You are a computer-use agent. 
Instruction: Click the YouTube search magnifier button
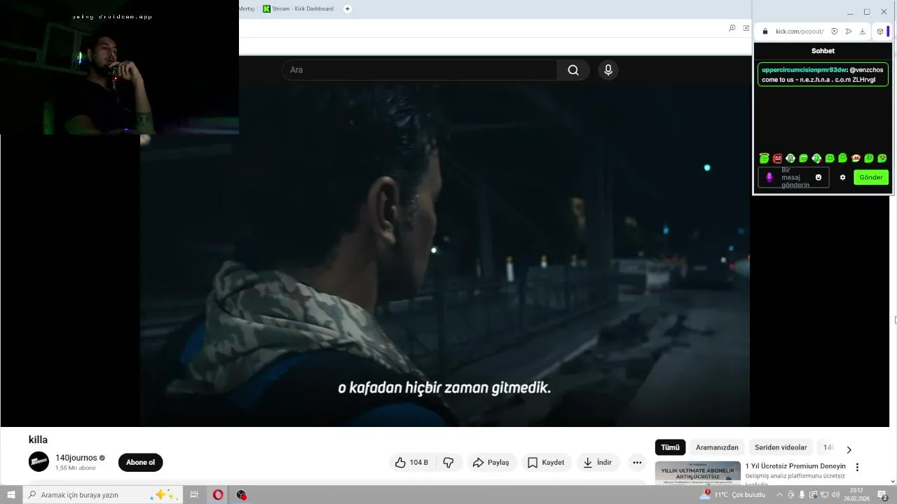pos(573,70)
